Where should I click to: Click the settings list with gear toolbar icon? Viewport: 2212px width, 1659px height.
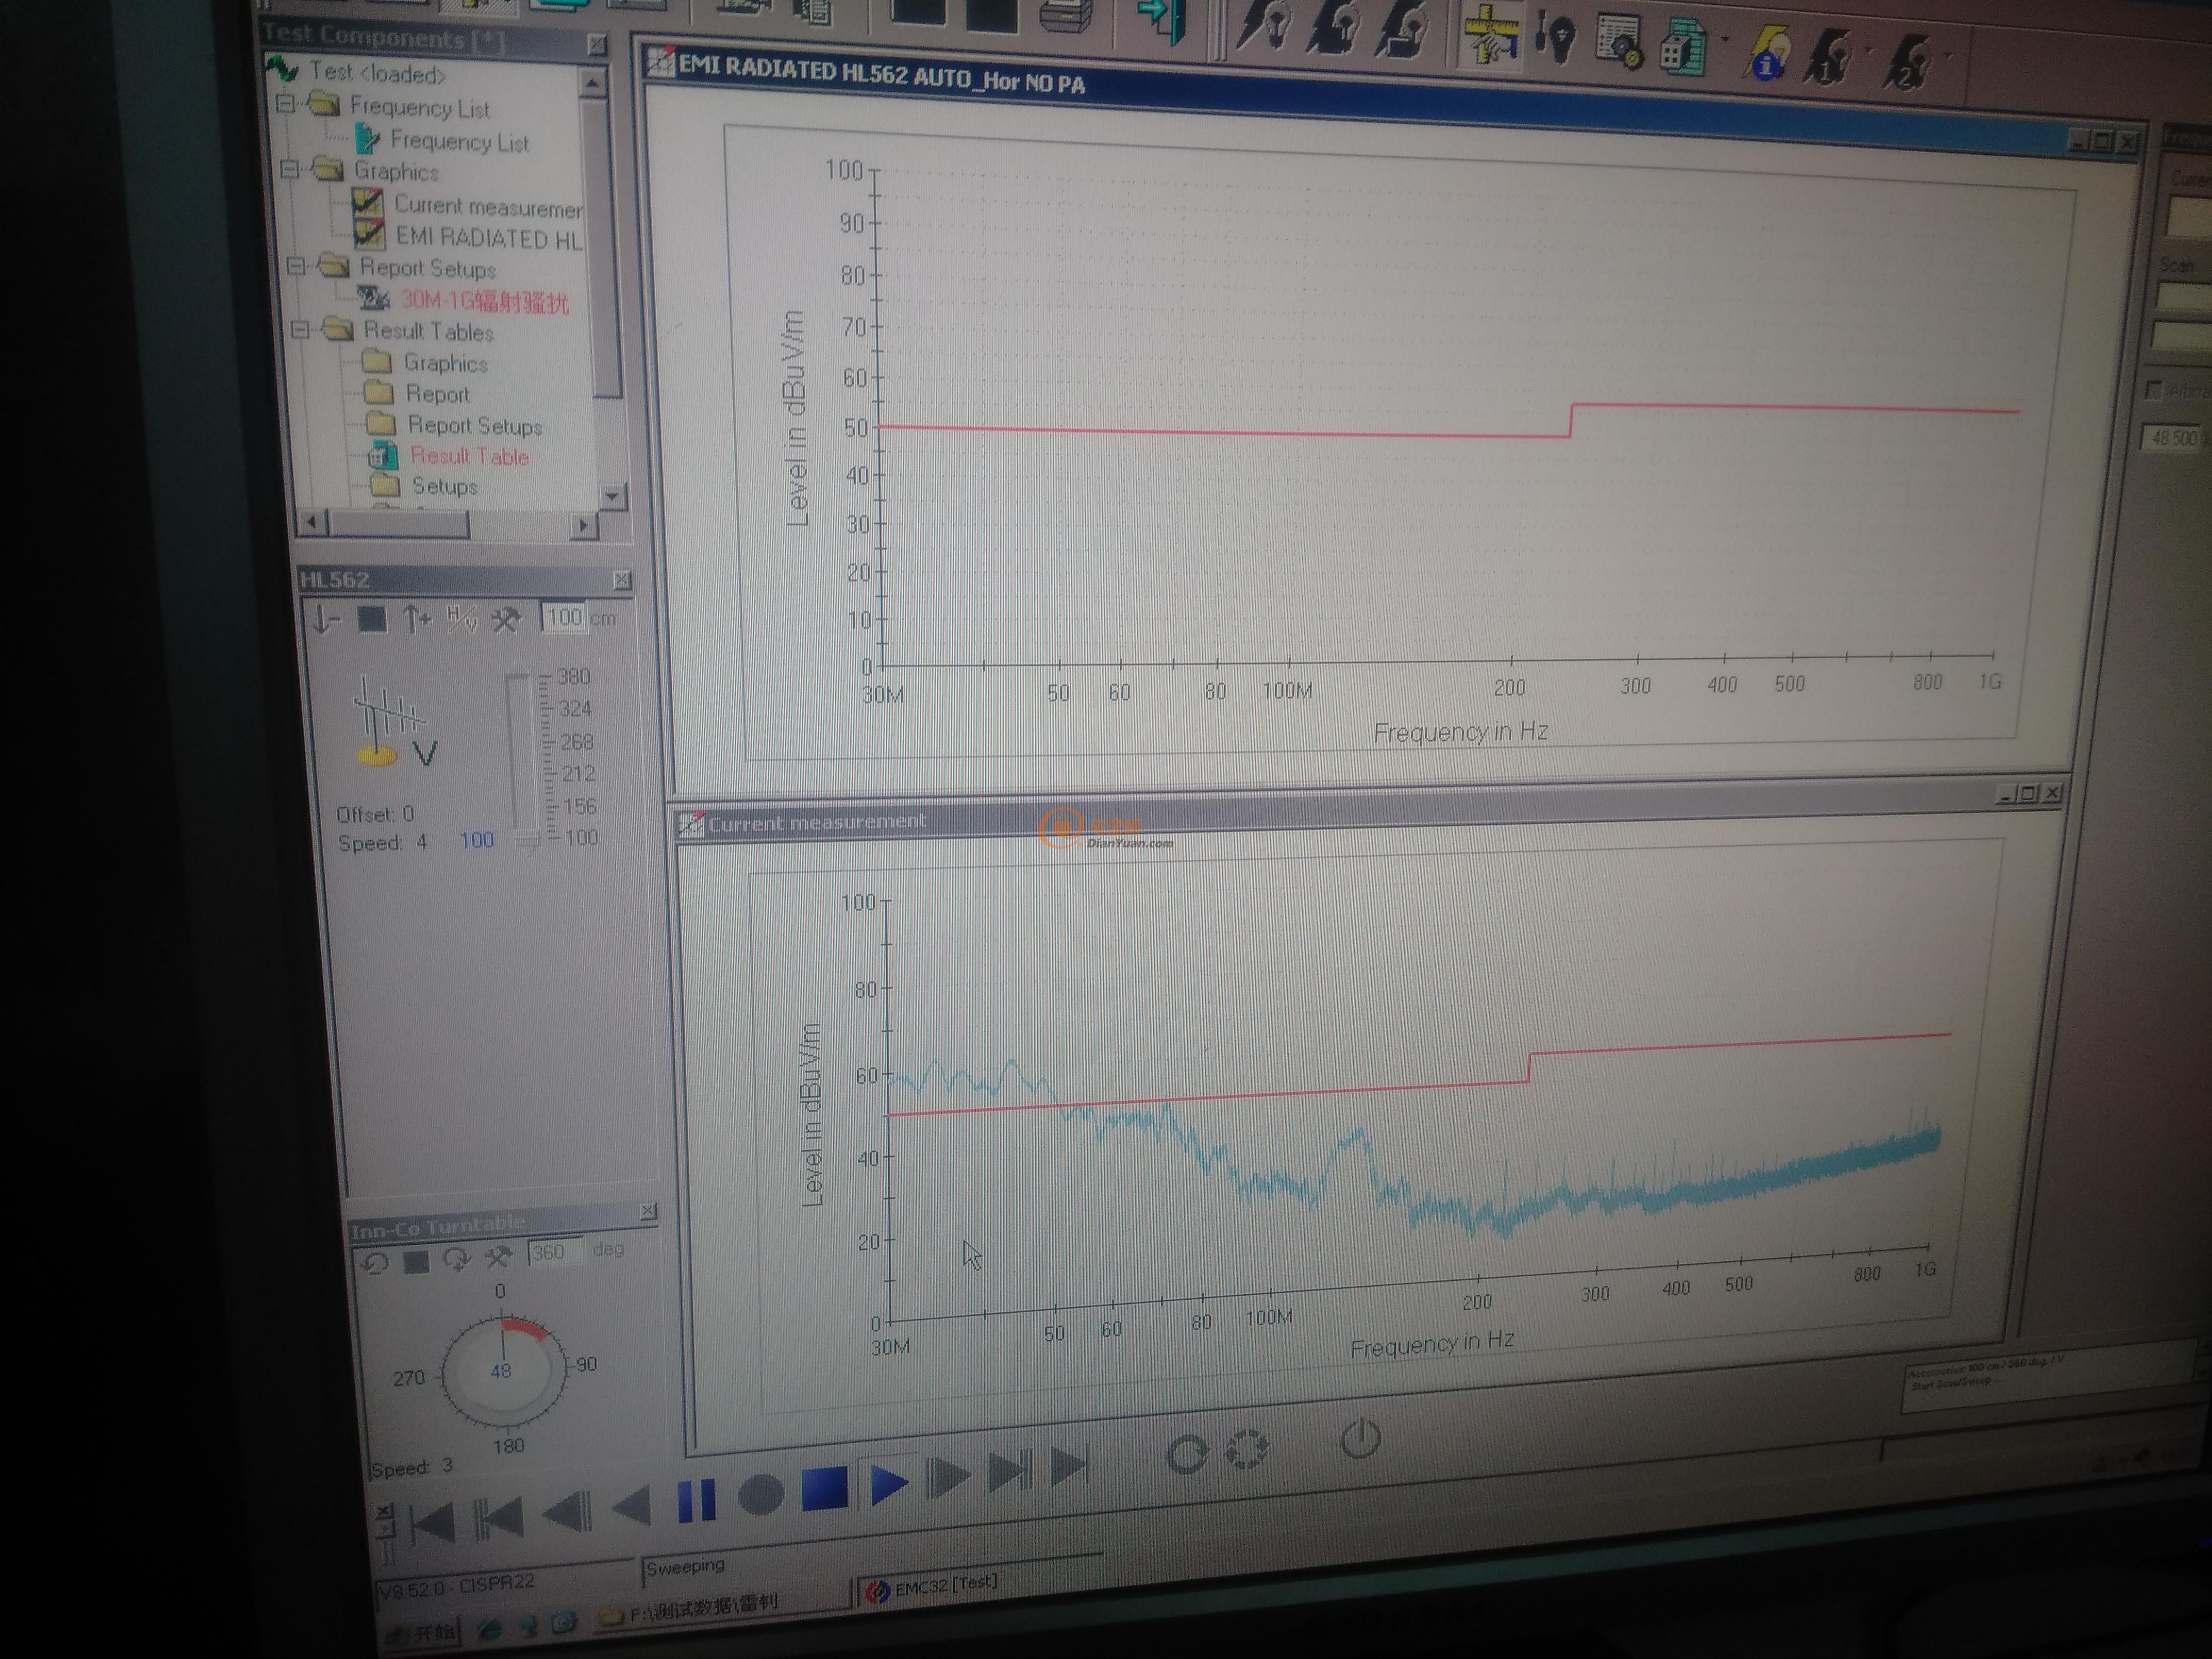point(1619,41)
